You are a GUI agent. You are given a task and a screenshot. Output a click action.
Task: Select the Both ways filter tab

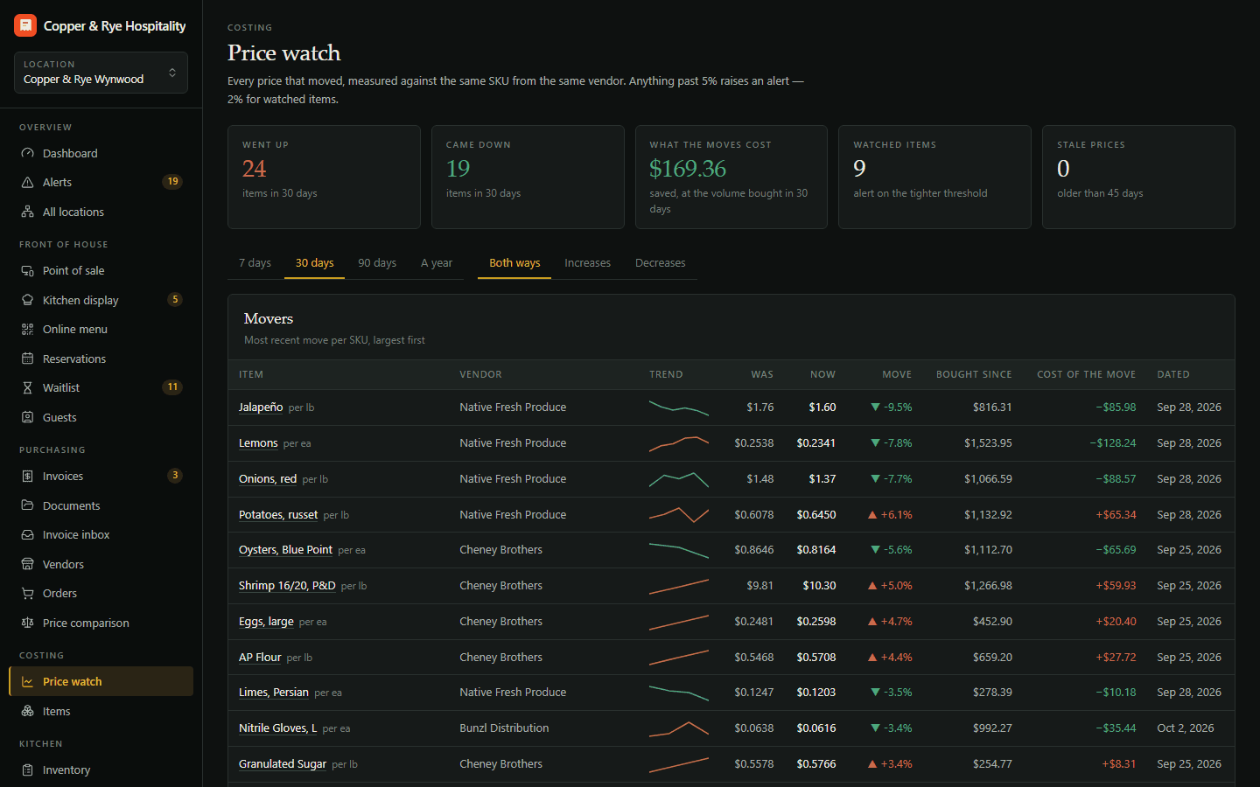pyautogui.click(x=514, y=262)
